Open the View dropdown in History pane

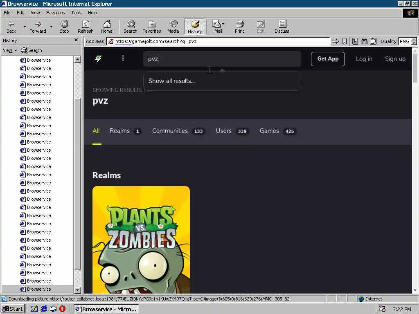(10, 50)
